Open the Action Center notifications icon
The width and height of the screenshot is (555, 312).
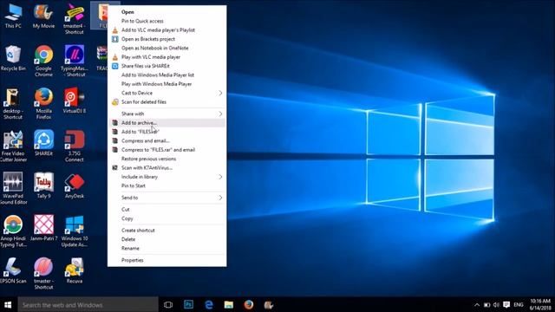pyautogui.click(x=506, y=304)
